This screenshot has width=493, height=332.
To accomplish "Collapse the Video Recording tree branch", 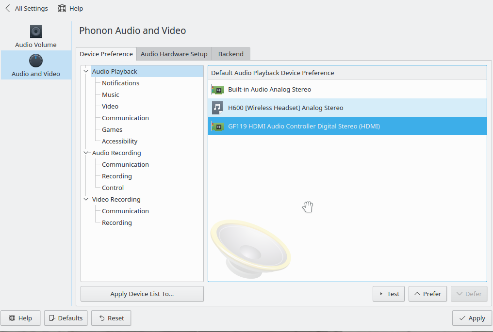I will [x=86, y=199].
